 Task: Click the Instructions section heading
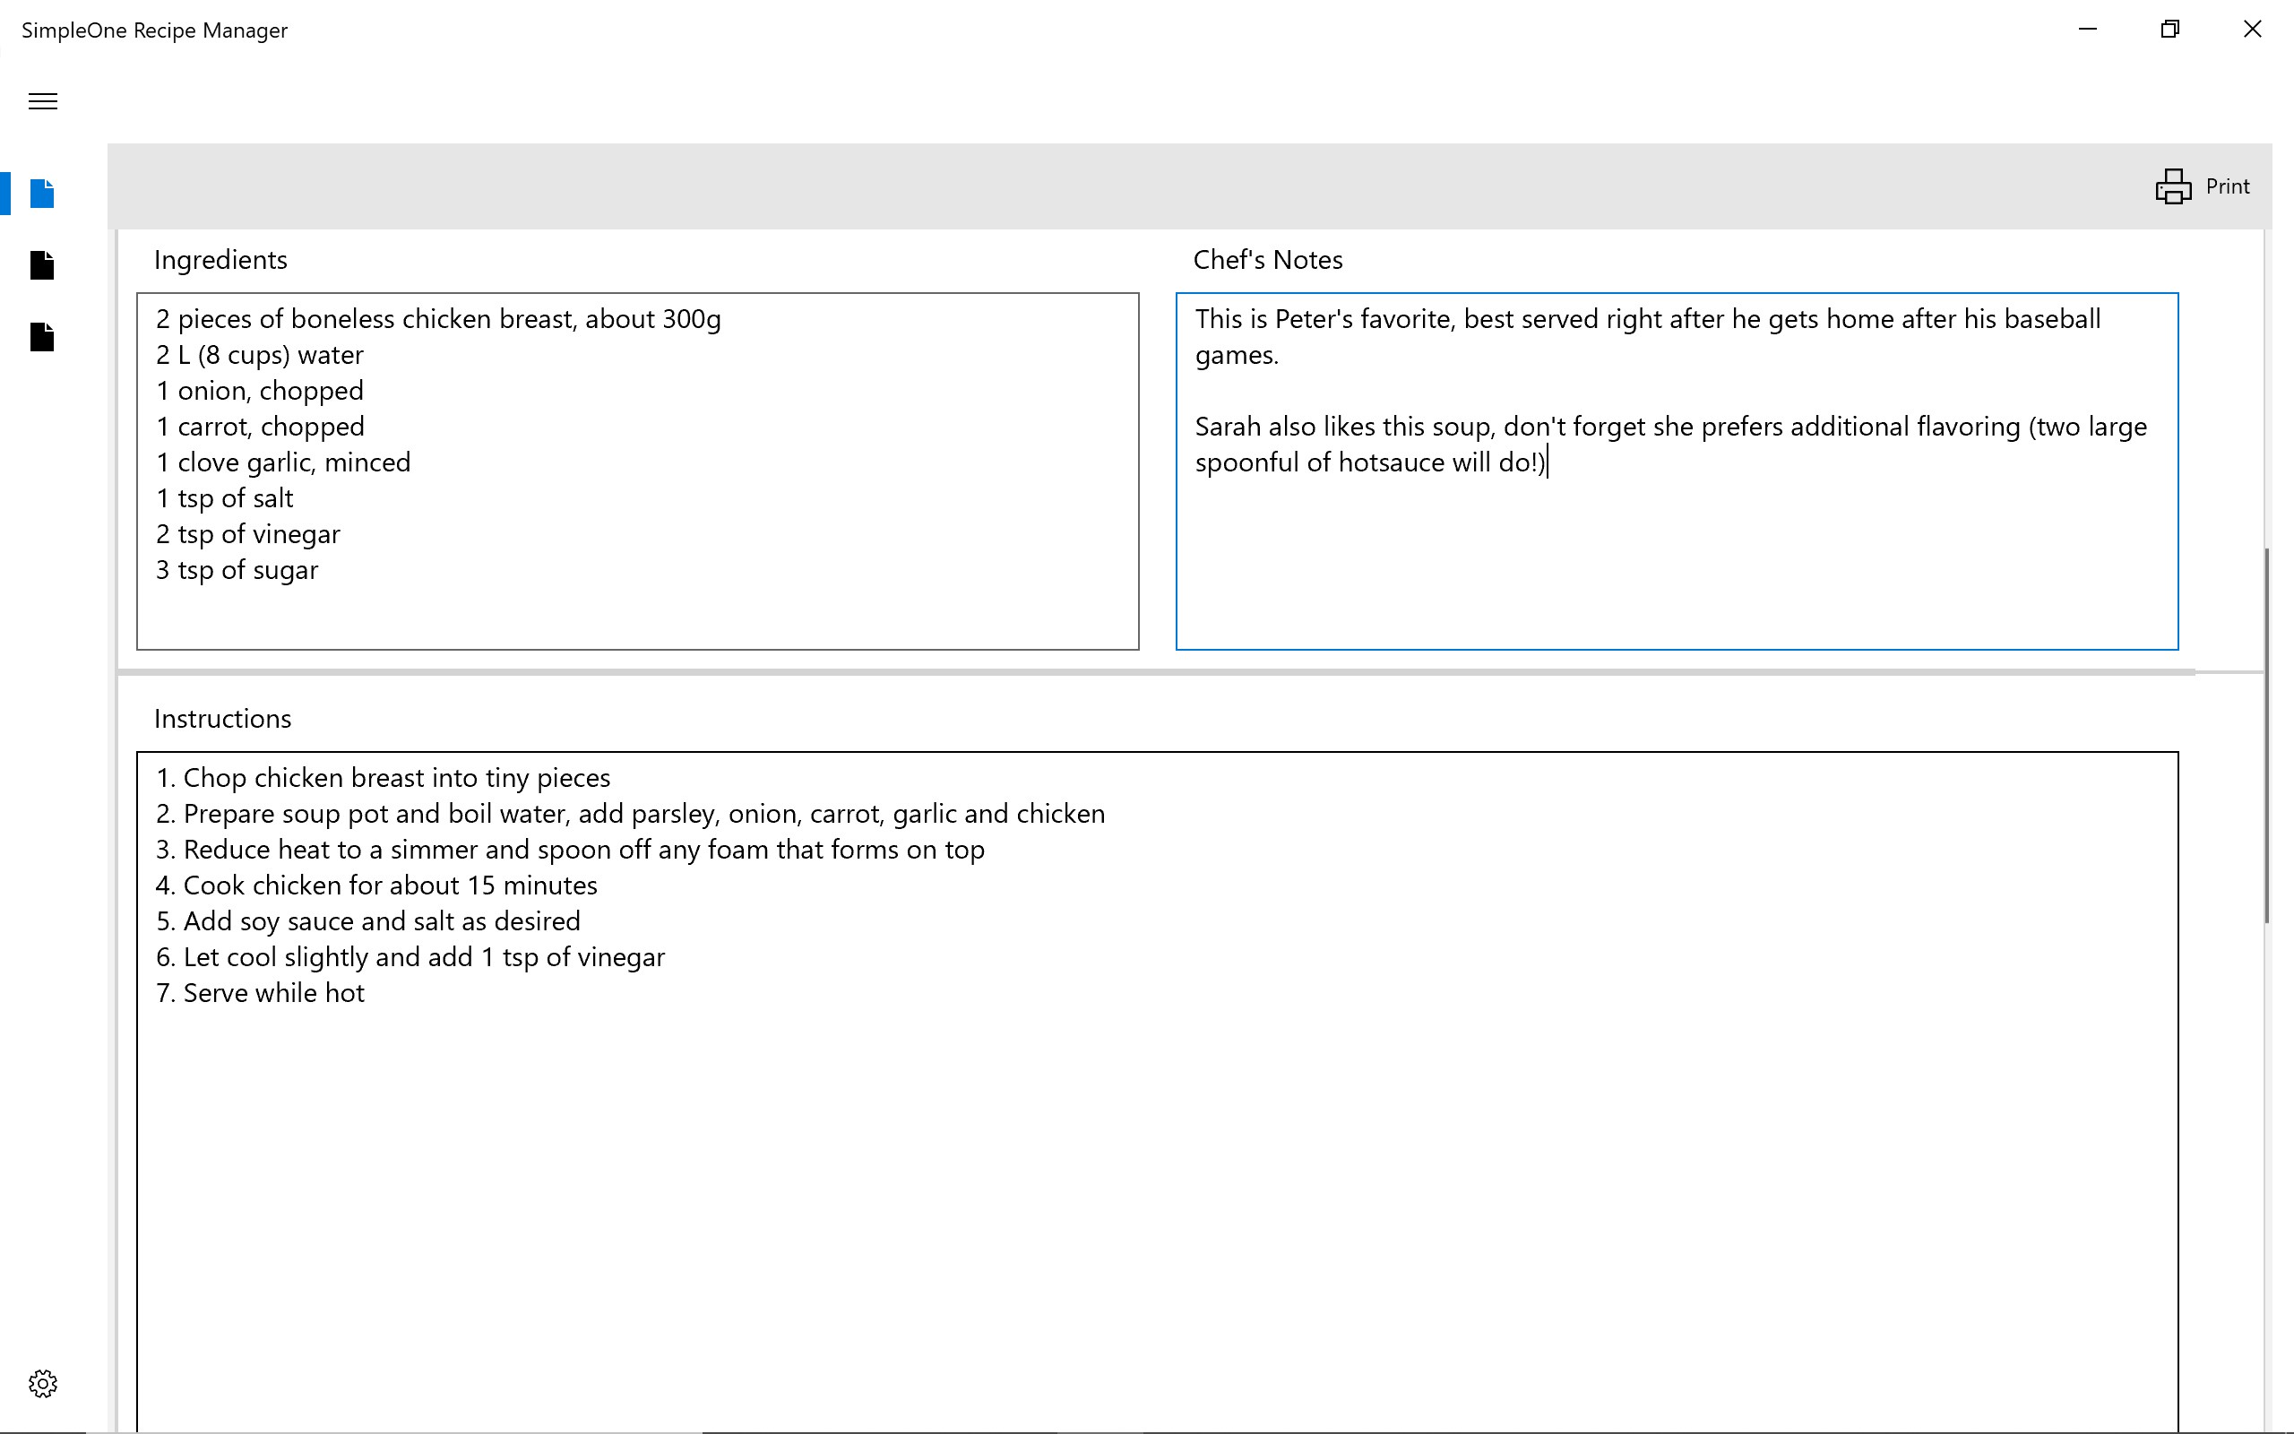[x=223, y=719]
